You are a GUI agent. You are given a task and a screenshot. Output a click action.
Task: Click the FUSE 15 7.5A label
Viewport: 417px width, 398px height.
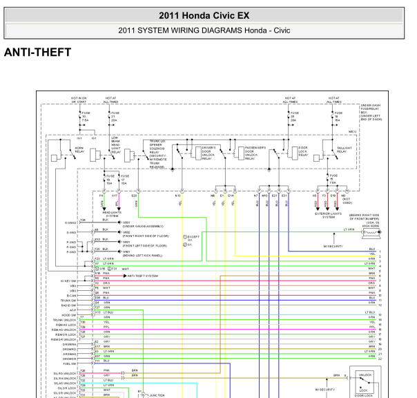tap(333, 179)
